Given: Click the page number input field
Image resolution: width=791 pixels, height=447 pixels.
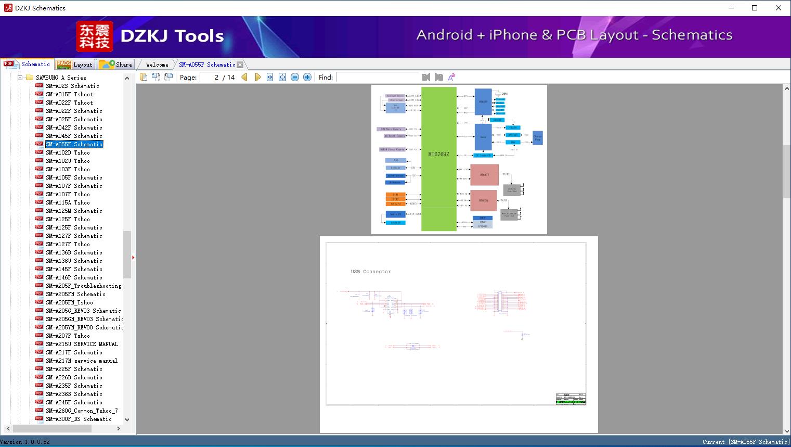Looking at the screenshot, I should tap(210, 77).
